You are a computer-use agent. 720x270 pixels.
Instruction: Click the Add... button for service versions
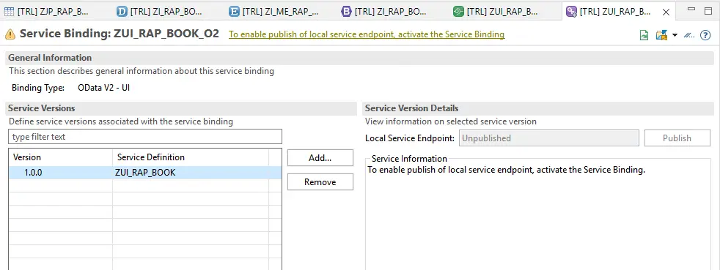320,158
